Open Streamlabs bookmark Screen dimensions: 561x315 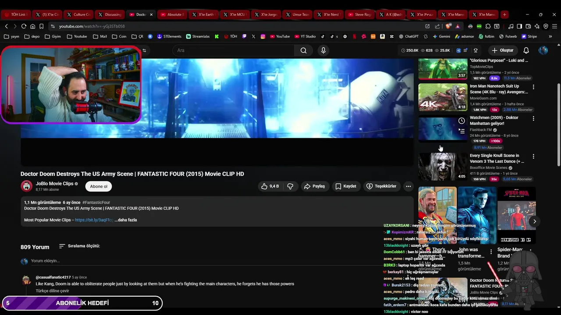(198, 36)
